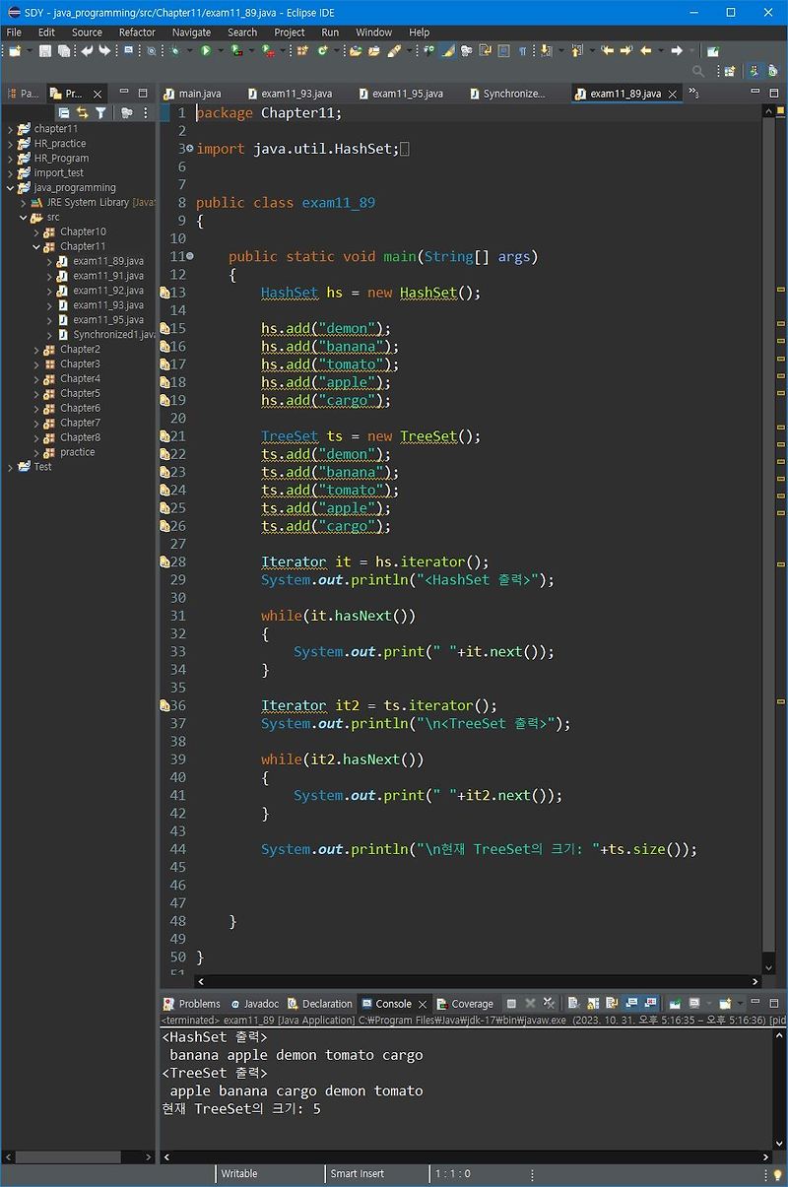This screenshot has height=1187, width=788.
Task: Open the Refactor menu
Action: (137, 33)
